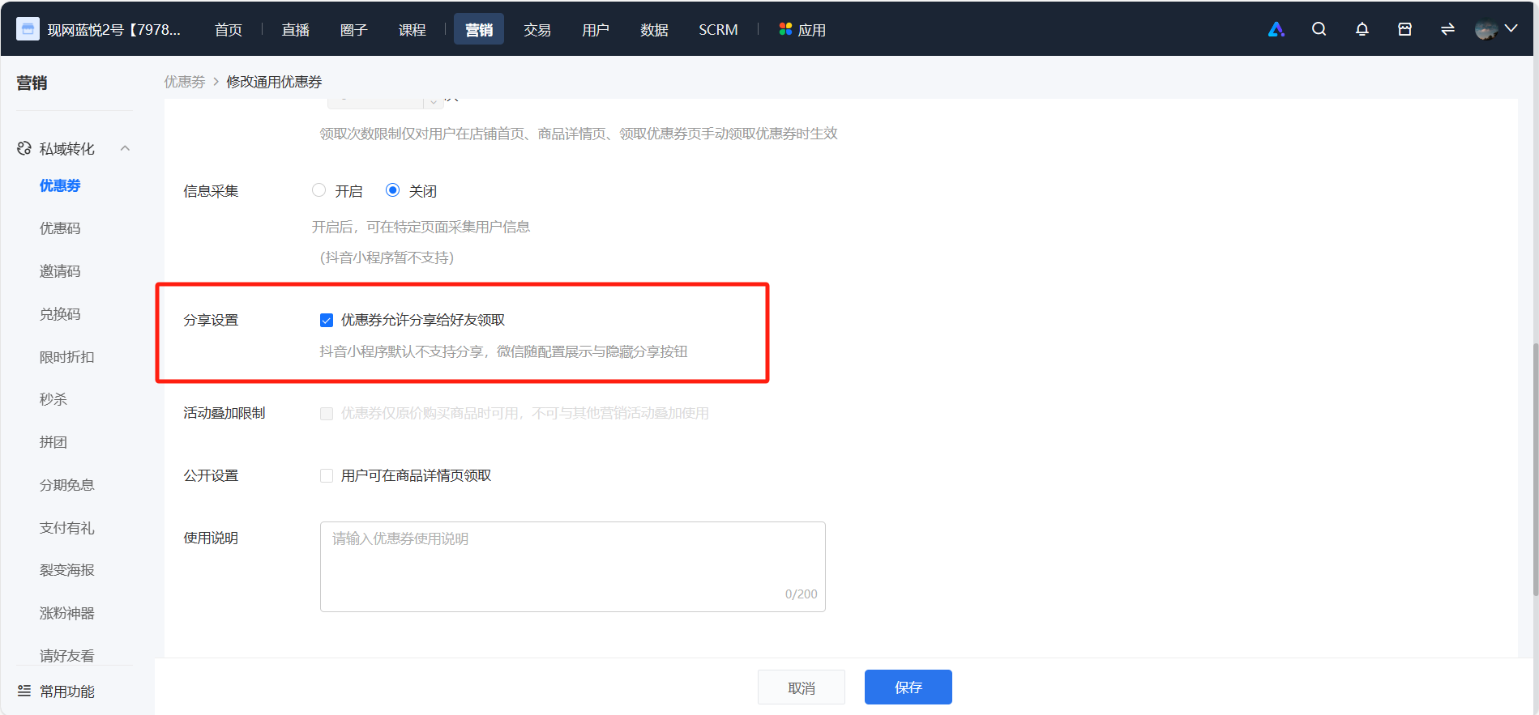Click the shop logo beside 现网蓝悦2号
1539x715 pixels.
[28, 29]
